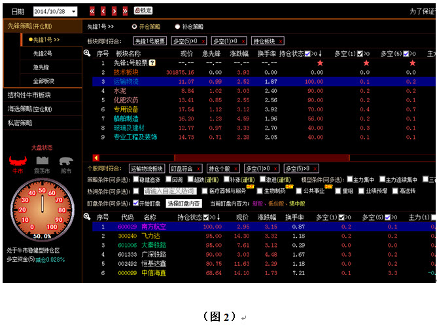Click the red bull 牛市 icon

tap(18, 162)
